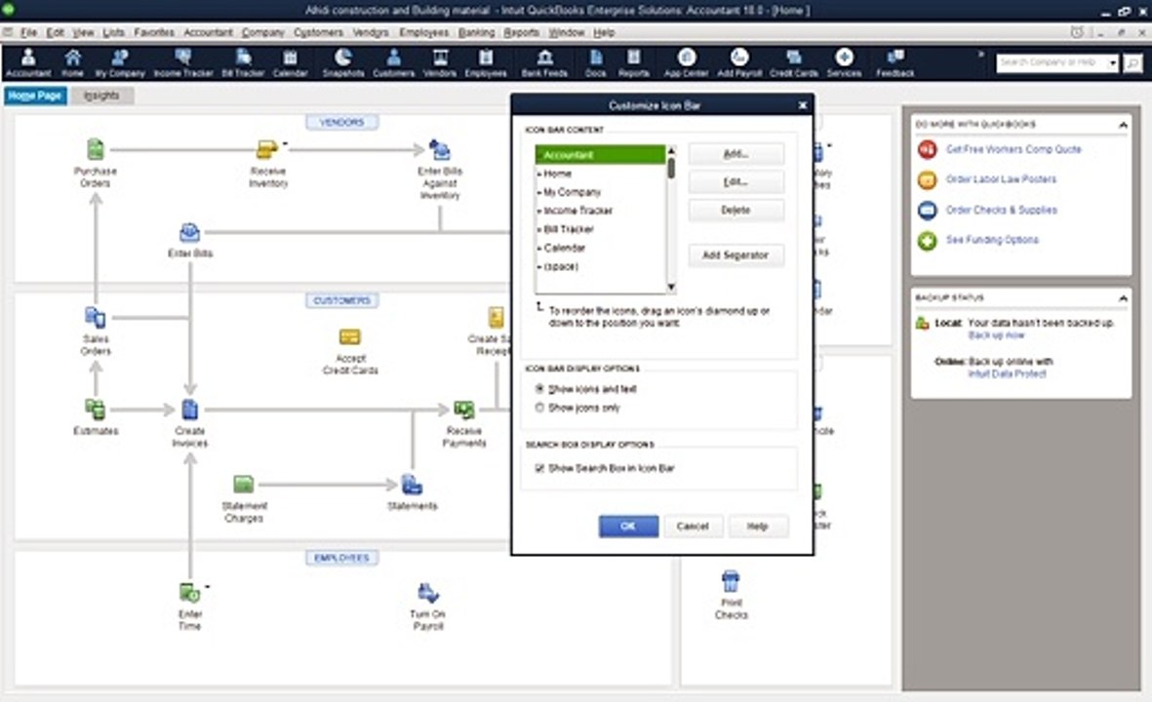Screen dimensions: 1152x702
Task: Expand Enter Time dropdown arrow
Action: click(207, 587)
